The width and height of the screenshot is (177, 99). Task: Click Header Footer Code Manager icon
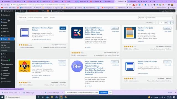pos(130,33)
